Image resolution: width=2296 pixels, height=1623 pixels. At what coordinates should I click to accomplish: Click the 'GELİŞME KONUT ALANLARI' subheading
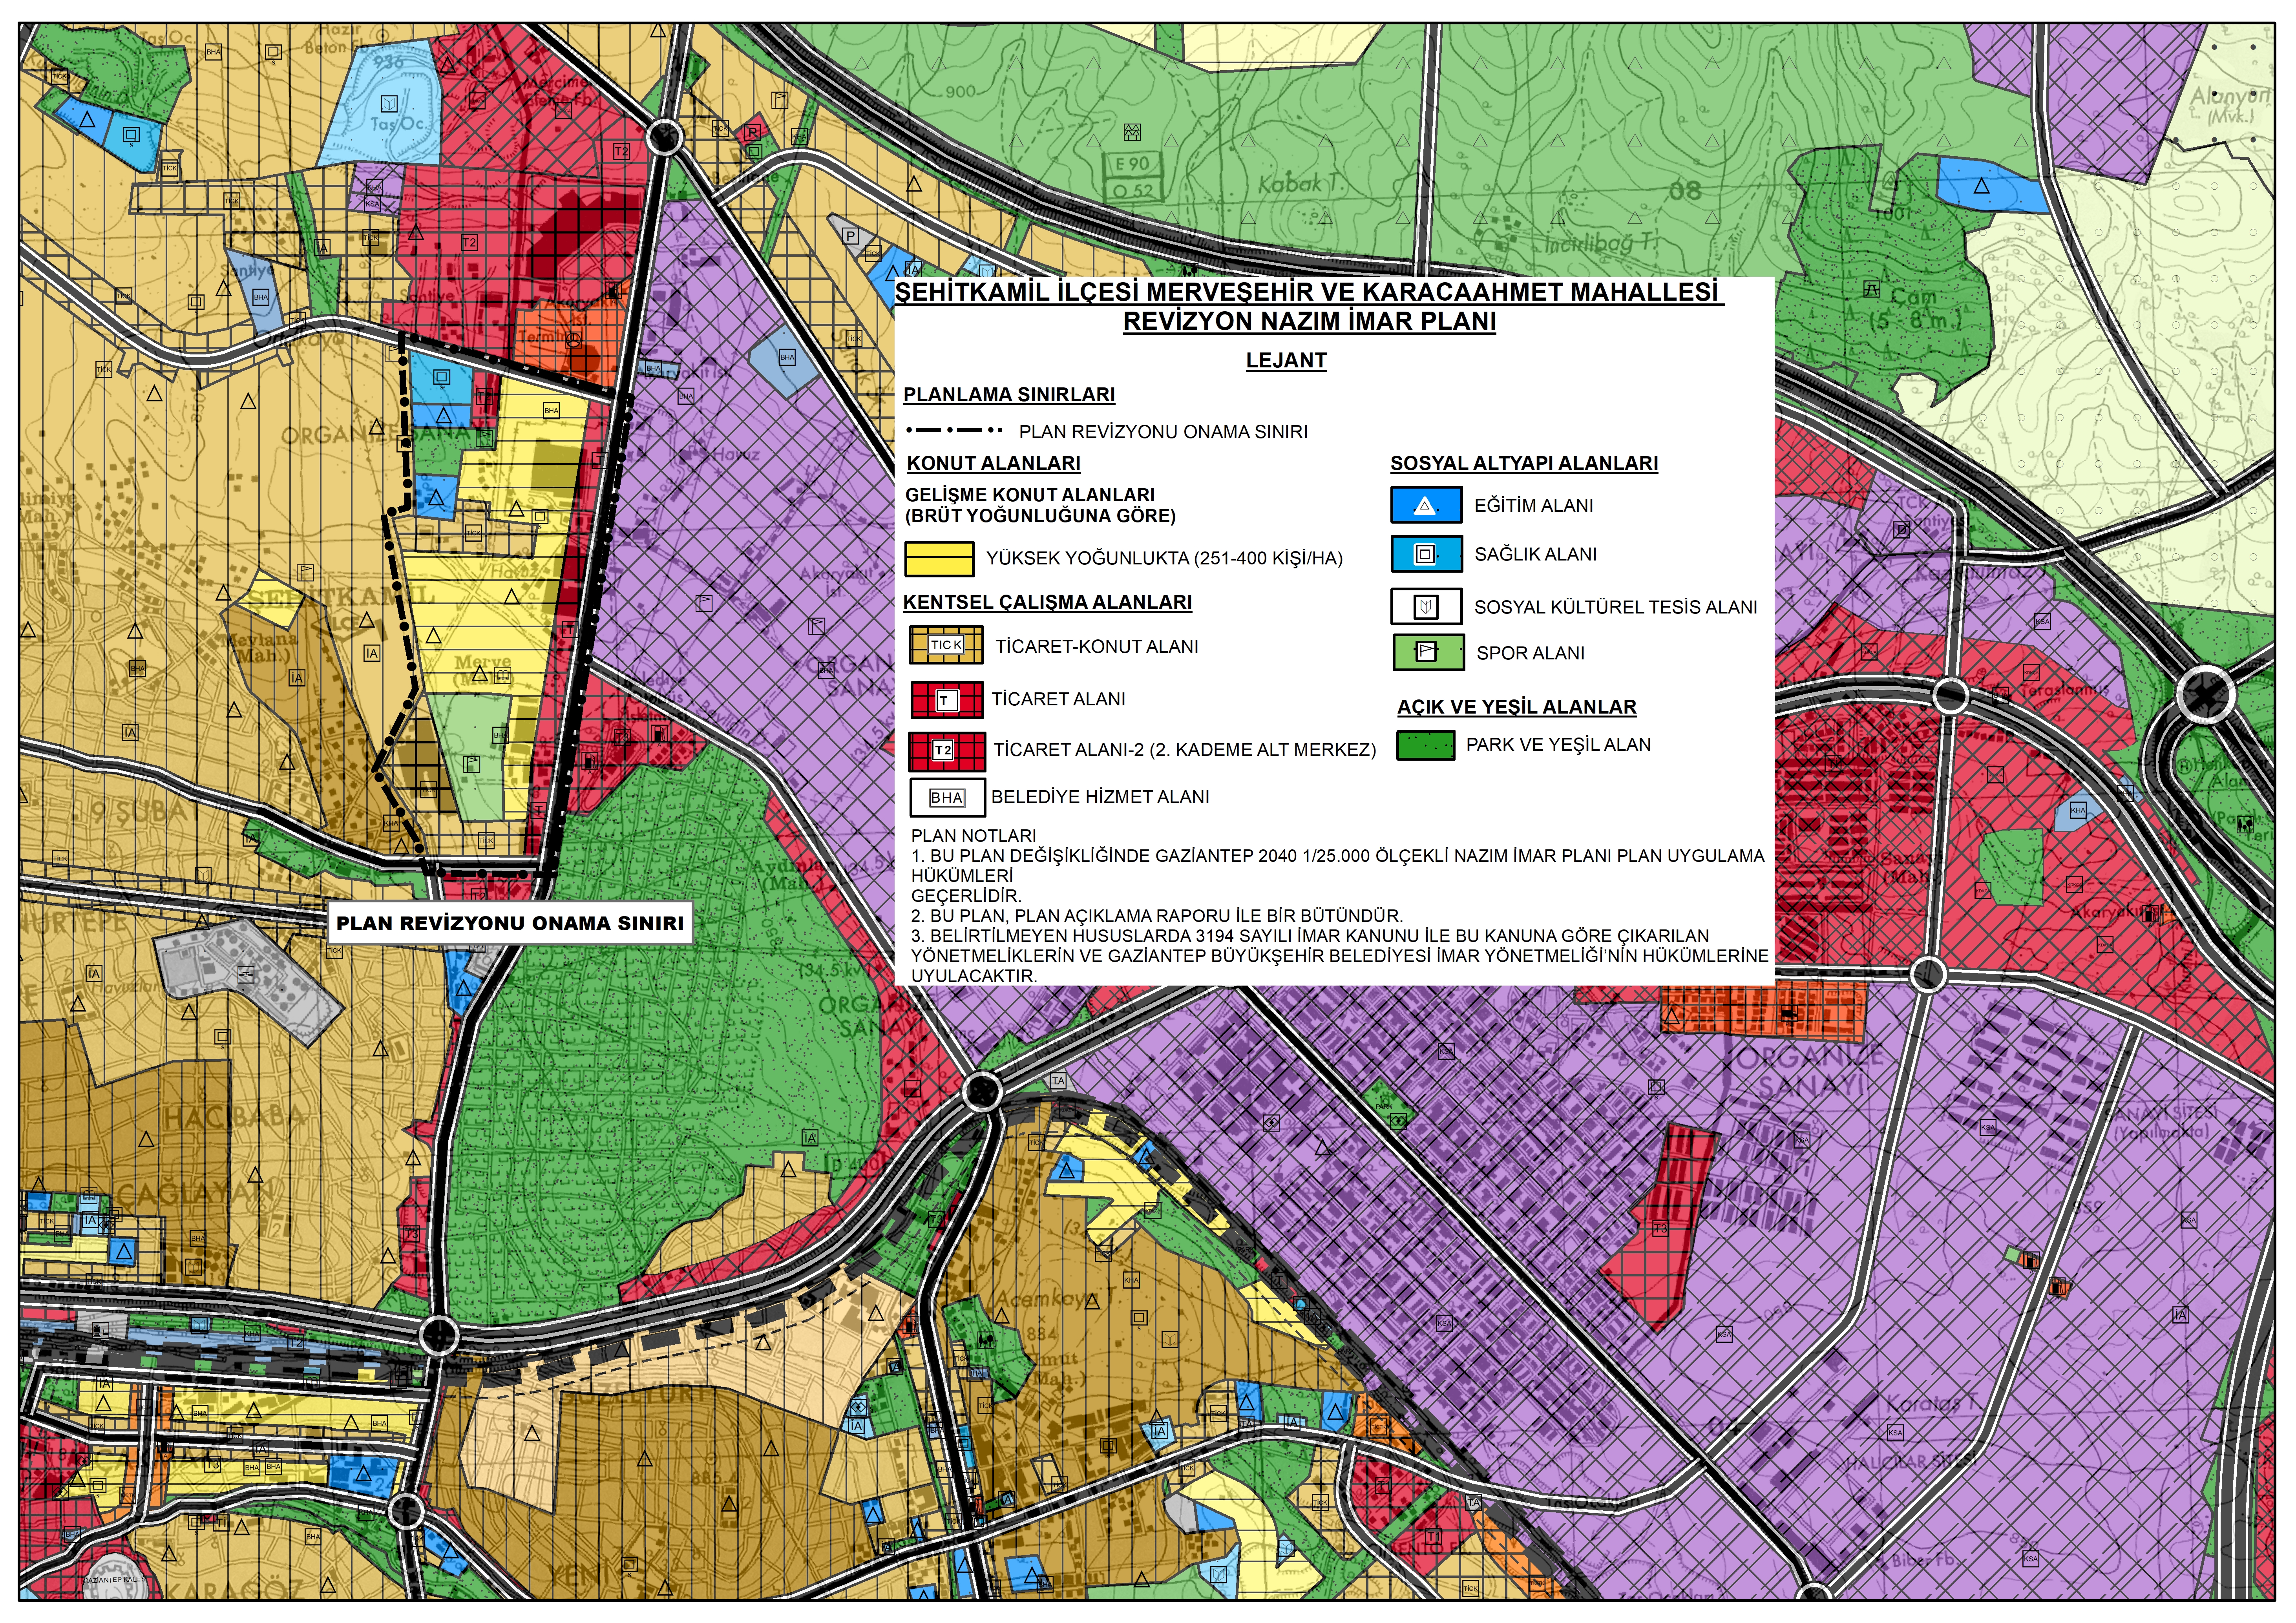point(1030,495)
